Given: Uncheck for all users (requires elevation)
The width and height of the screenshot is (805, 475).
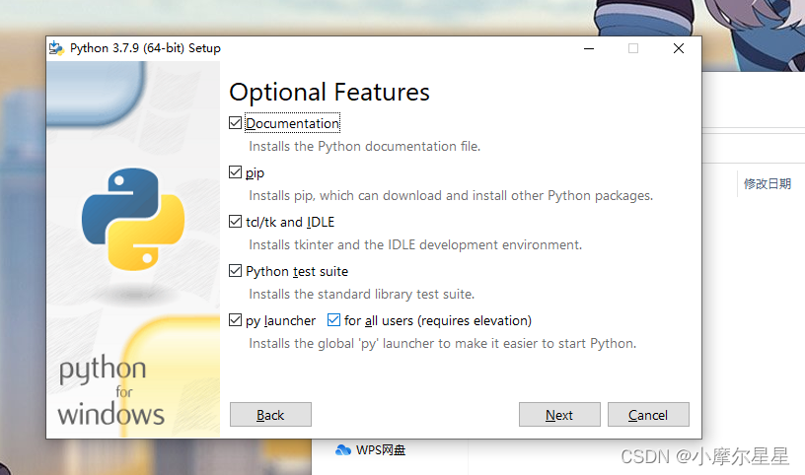Looking at the screenshot, I should point(333,320).
